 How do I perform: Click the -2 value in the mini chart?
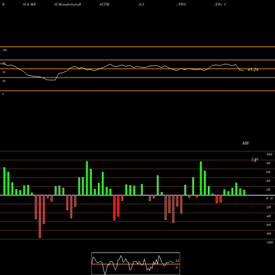click(177, 267)
